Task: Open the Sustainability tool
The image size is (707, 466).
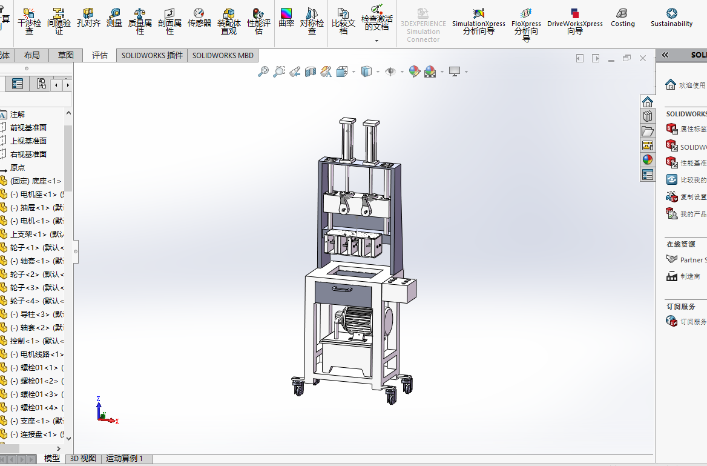Action: 671,18
